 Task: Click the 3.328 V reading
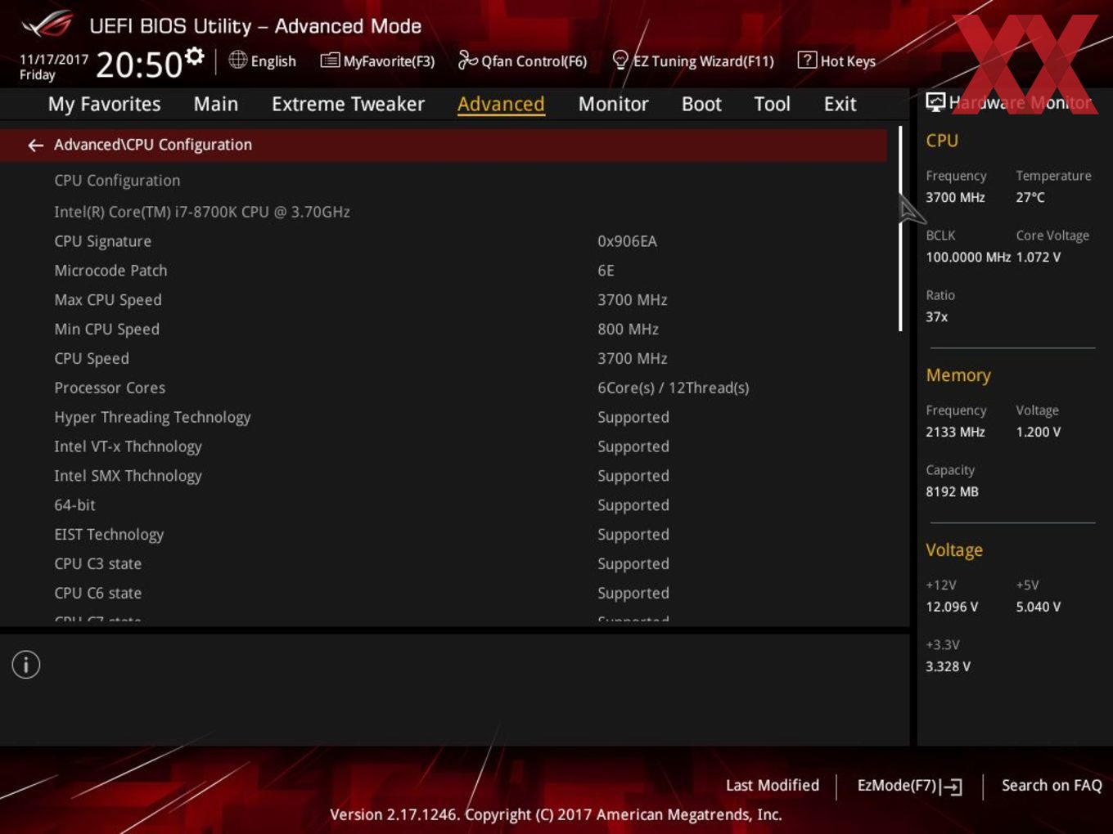point(948,666)
